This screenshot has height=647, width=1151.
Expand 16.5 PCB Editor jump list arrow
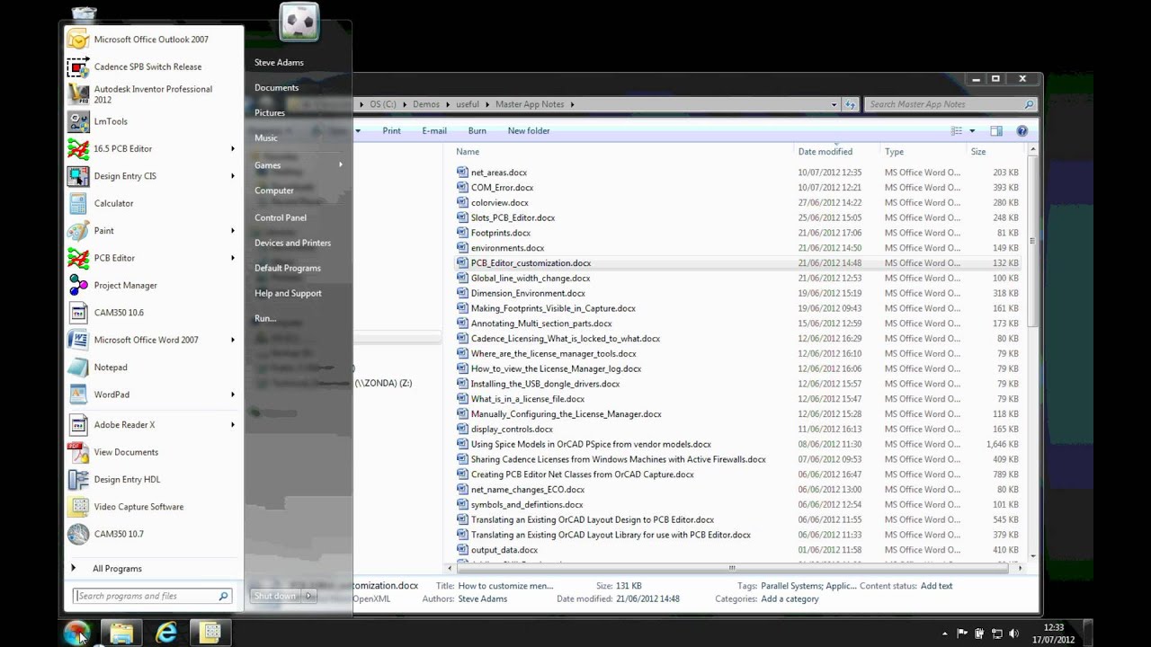pos(233,148)
